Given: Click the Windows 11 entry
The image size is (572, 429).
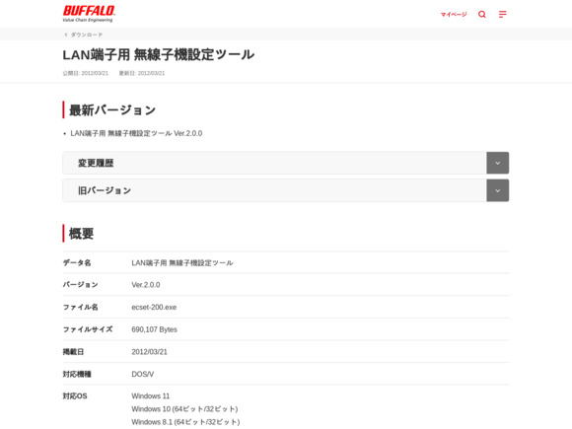Looking at the screenshot, I should tap(150, 395).
